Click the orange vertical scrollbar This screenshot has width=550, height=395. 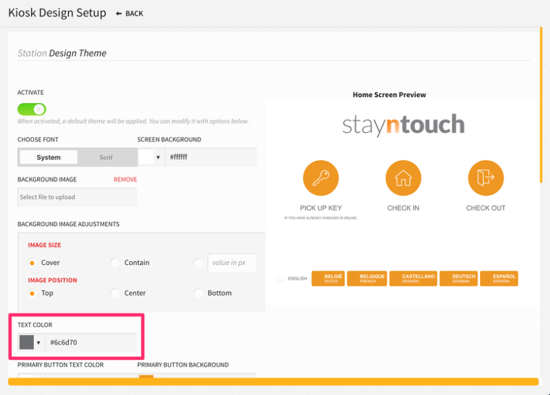pyautogui.click(x=541, y=105)
